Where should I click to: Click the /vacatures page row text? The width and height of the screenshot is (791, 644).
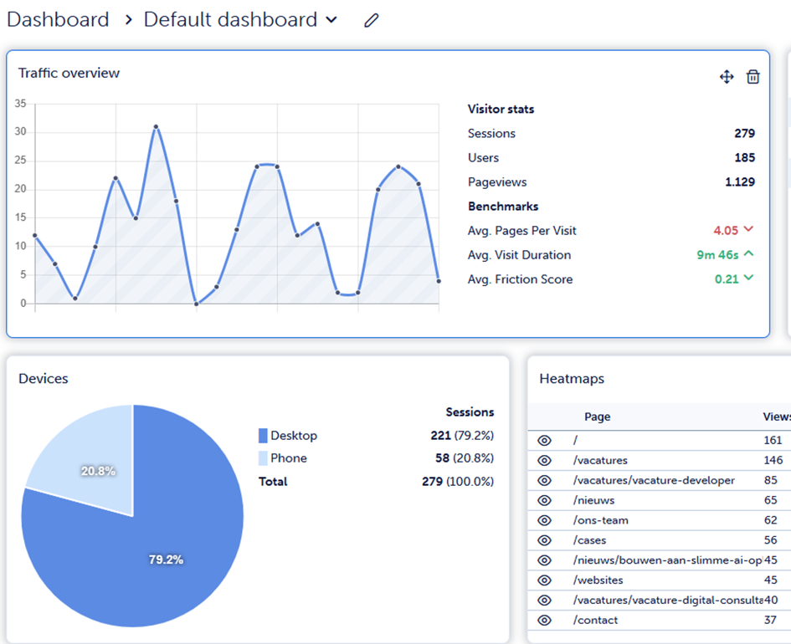pyautogui.click(x=600, y=460)
